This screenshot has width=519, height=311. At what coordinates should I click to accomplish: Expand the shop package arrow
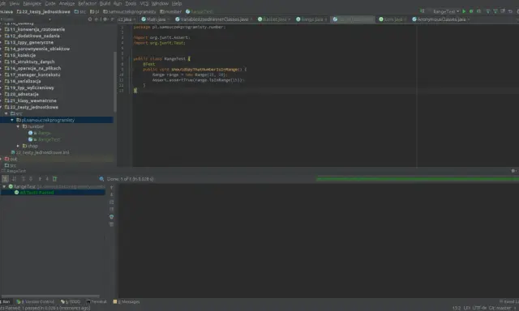click(x=18, y=146)
